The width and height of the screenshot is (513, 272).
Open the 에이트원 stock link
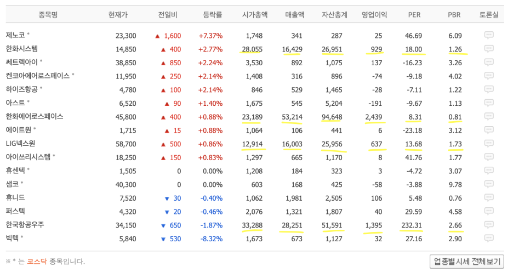coord(18,130)
